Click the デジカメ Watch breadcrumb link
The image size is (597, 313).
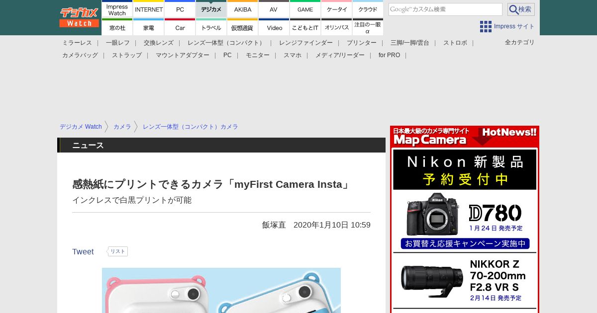pyautogui.click(x=81, y=127)
